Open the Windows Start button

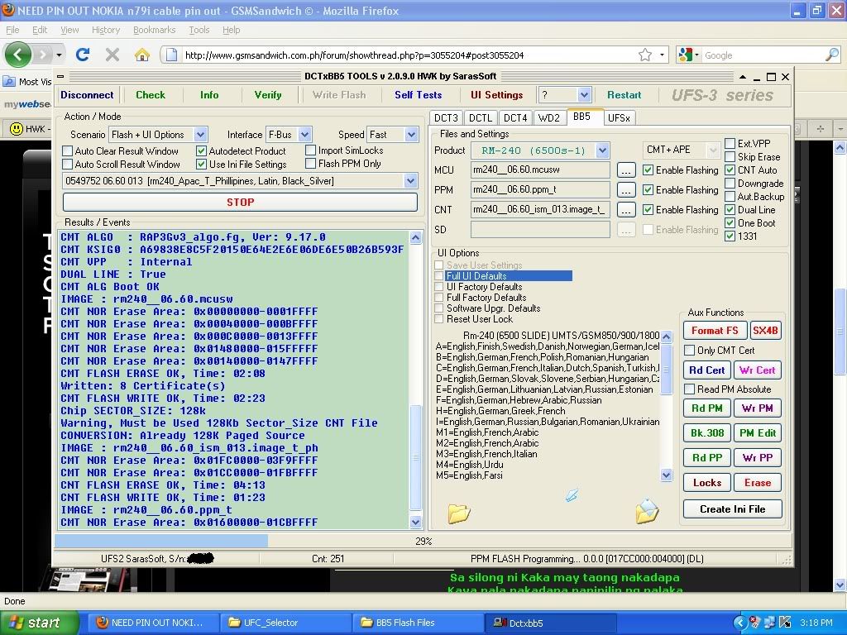(40, 623)
